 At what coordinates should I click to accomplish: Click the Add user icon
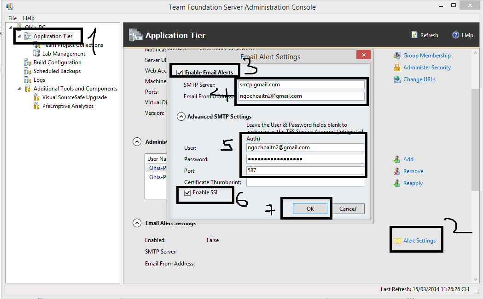click(x=397, y=159)
